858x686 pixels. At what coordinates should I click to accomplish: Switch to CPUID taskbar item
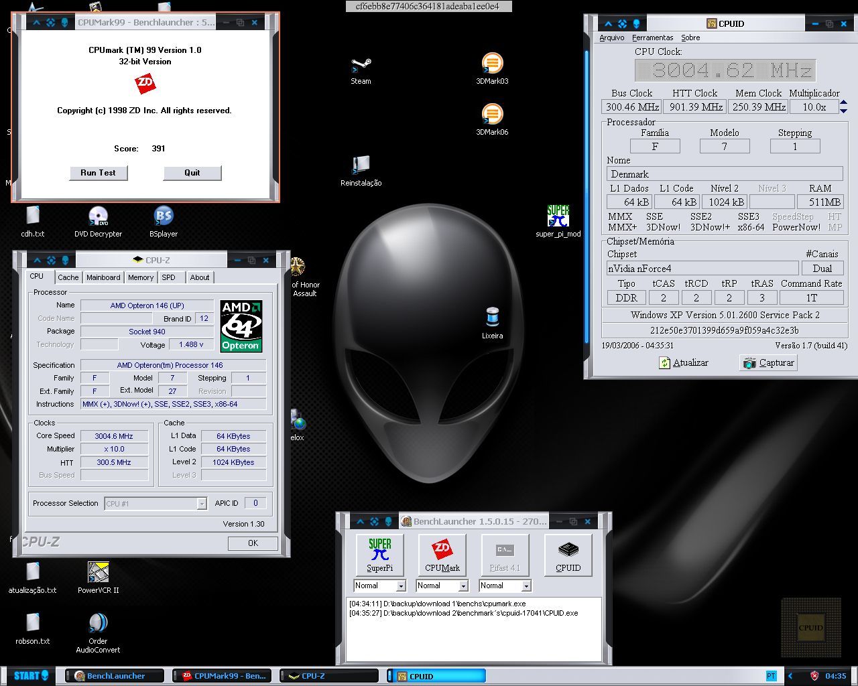(x=436, y=676)
